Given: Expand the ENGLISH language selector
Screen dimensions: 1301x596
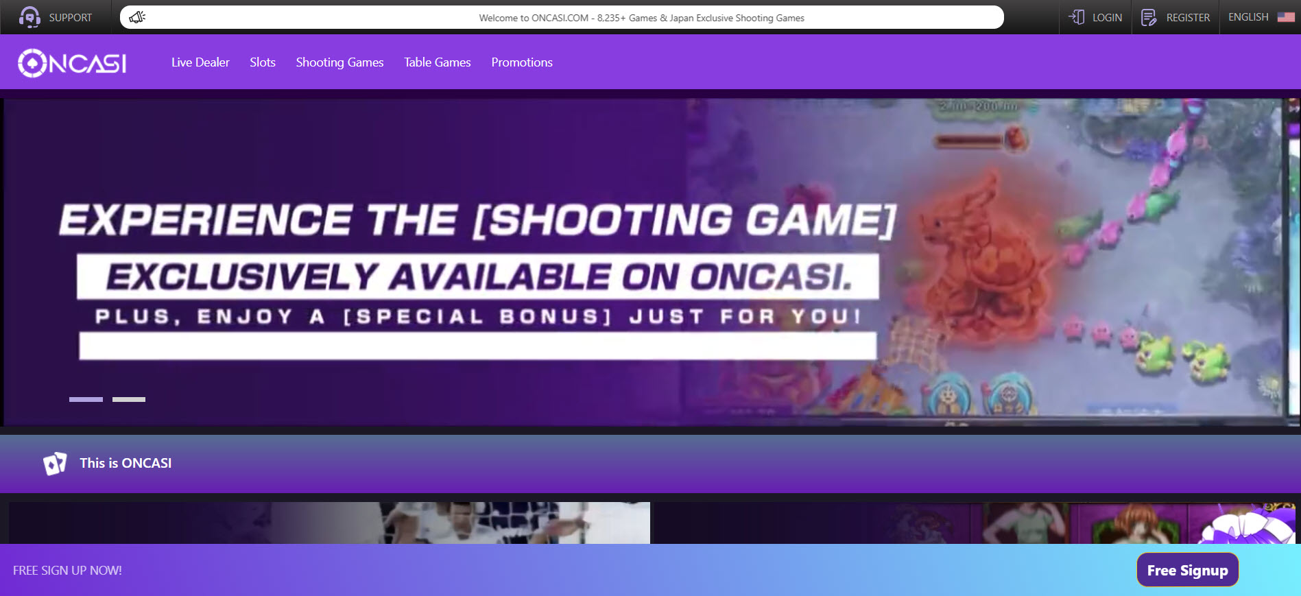Looking at the screenshot, I should (1248, 17).
